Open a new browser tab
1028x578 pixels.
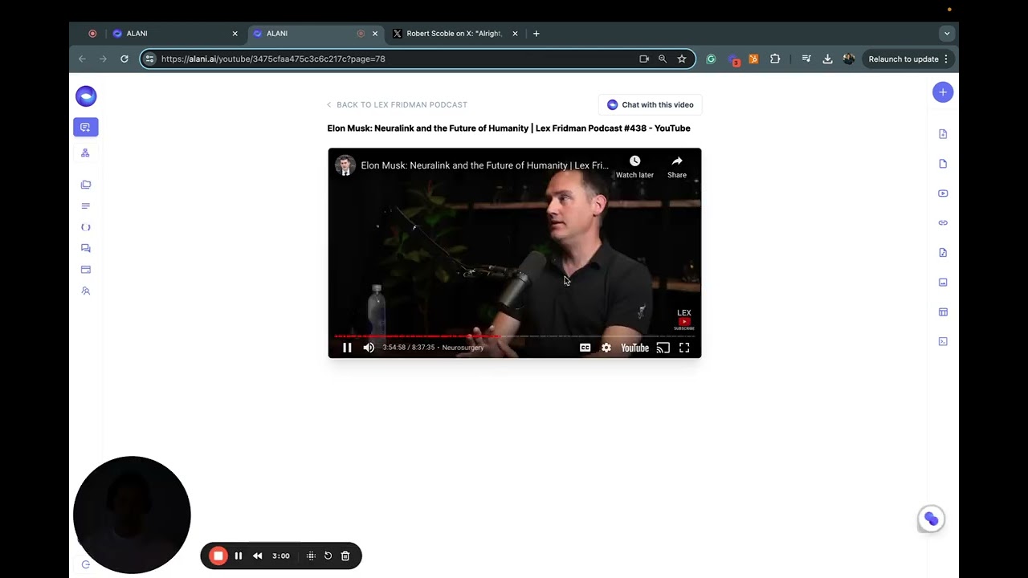pyautogui.click(x=536, y=34)
